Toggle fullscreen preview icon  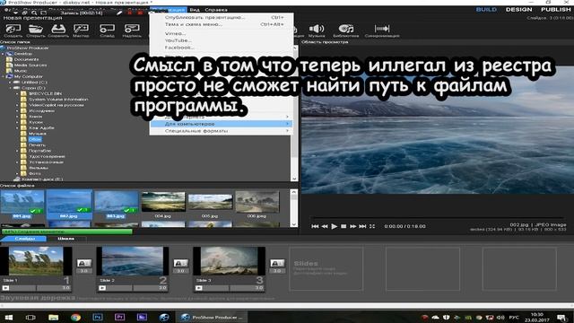[x=372, y=226]
